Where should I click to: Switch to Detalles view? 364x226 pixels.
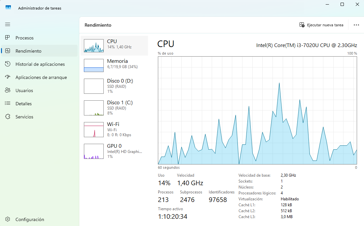(x=39, y=104)
